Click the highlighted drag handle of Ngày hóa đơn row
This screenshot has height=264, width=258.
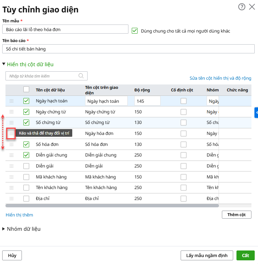pyautogui.click(x=11, y=133)
